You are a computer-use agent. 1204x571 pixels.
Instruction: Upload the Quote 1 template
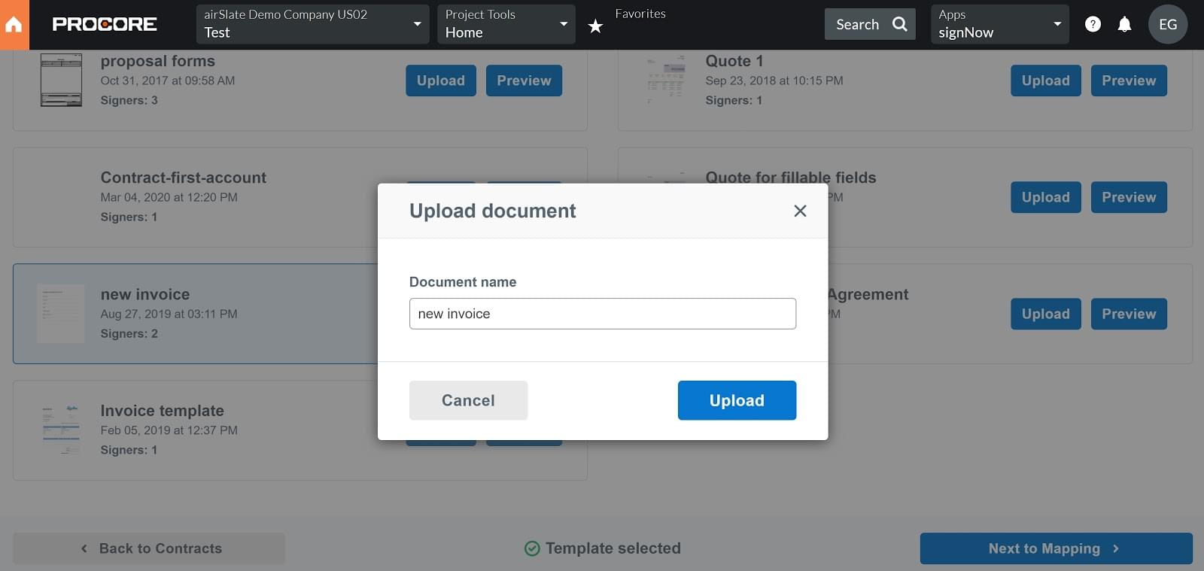[1045, 80]
